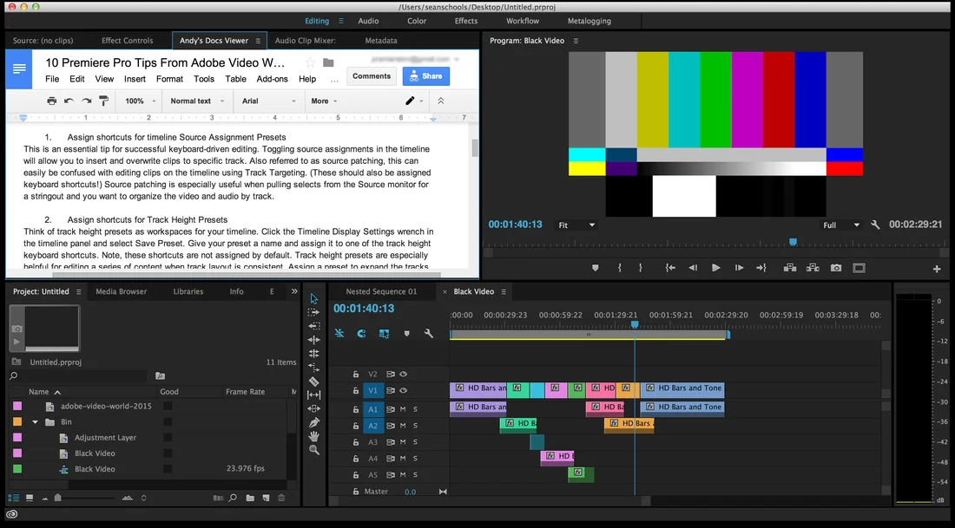955x528 pixels.
Task: Switch to the Effect Controls tab
Action: click(x=128, y=41)
